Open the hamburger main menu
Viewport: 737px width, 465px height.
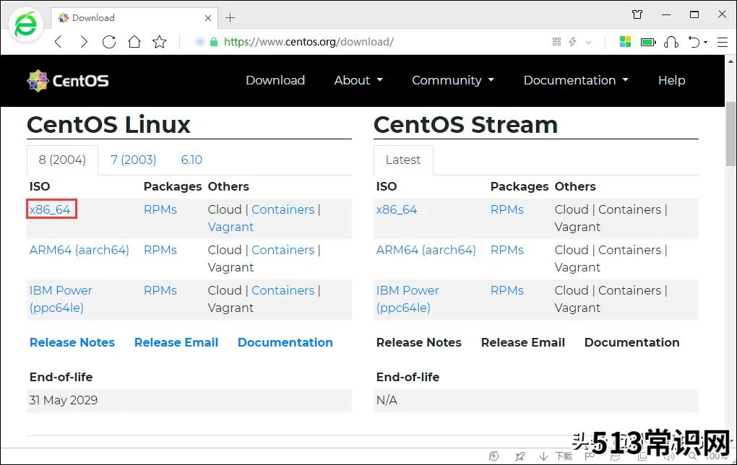coord(723,42)
